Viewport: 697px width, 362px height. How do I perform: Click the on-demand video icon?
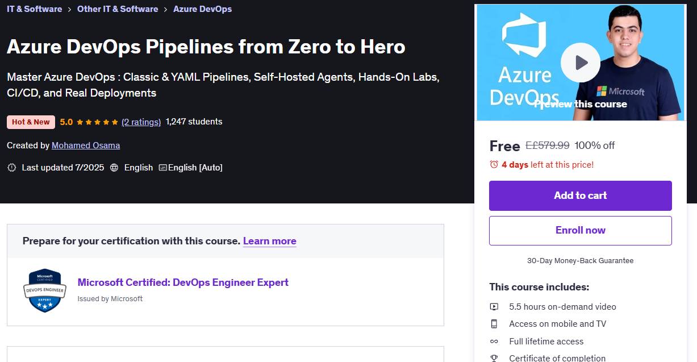pos(494,307)
